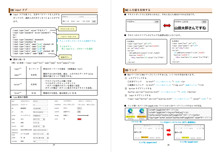The image size is (220, 152).
Task: Click the 送信 button in the input sample box
Action: pos(94,21)
